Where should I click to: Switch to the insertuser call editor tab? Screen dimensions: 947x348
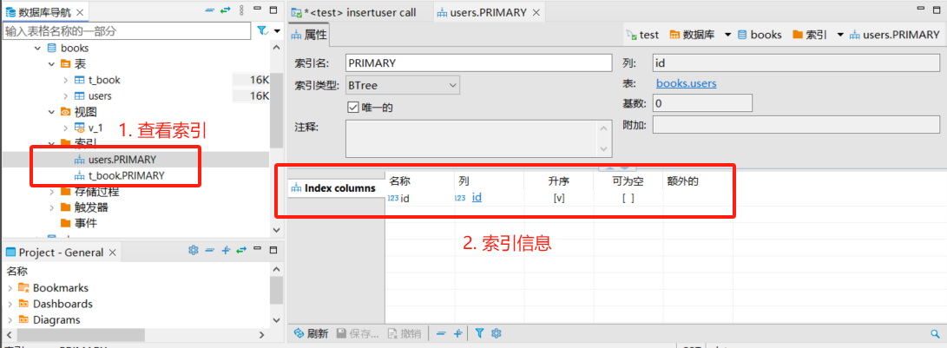point(352,12)
